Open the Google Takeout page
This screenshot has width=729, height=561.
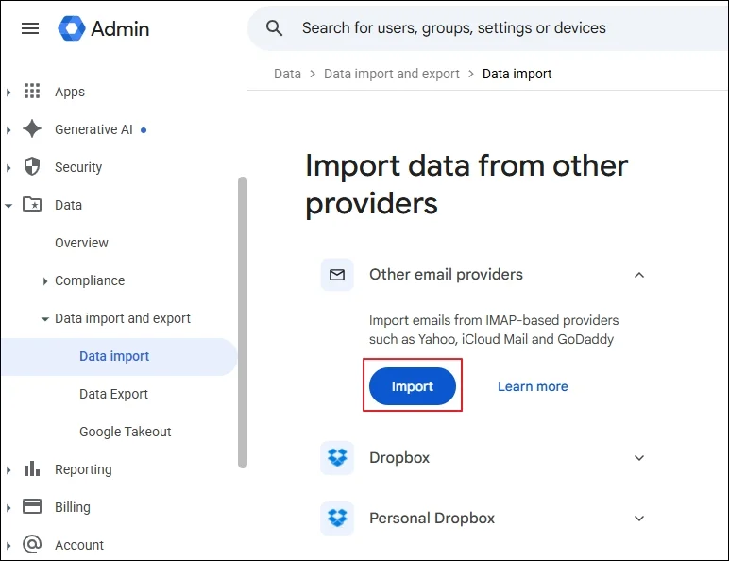[x=125, y=432]
